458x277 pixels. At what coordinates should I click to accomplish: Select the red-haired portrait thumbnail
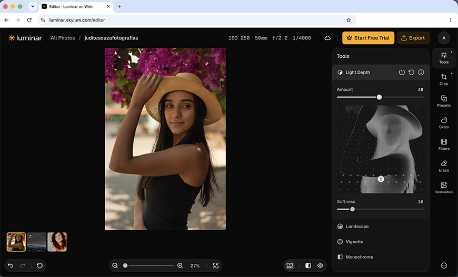57,242
